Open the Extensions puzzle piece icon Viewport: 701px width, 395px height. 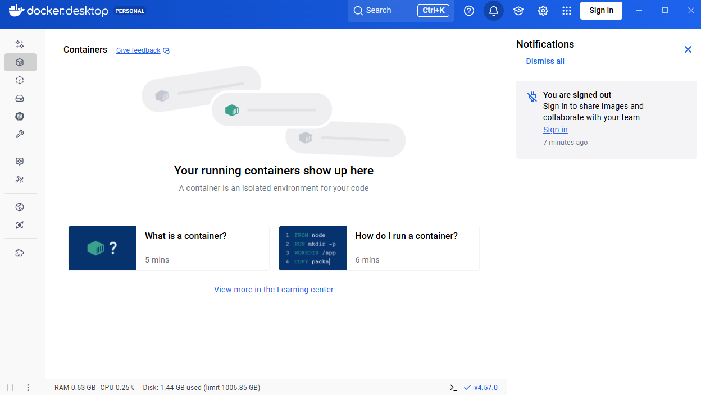20,252
